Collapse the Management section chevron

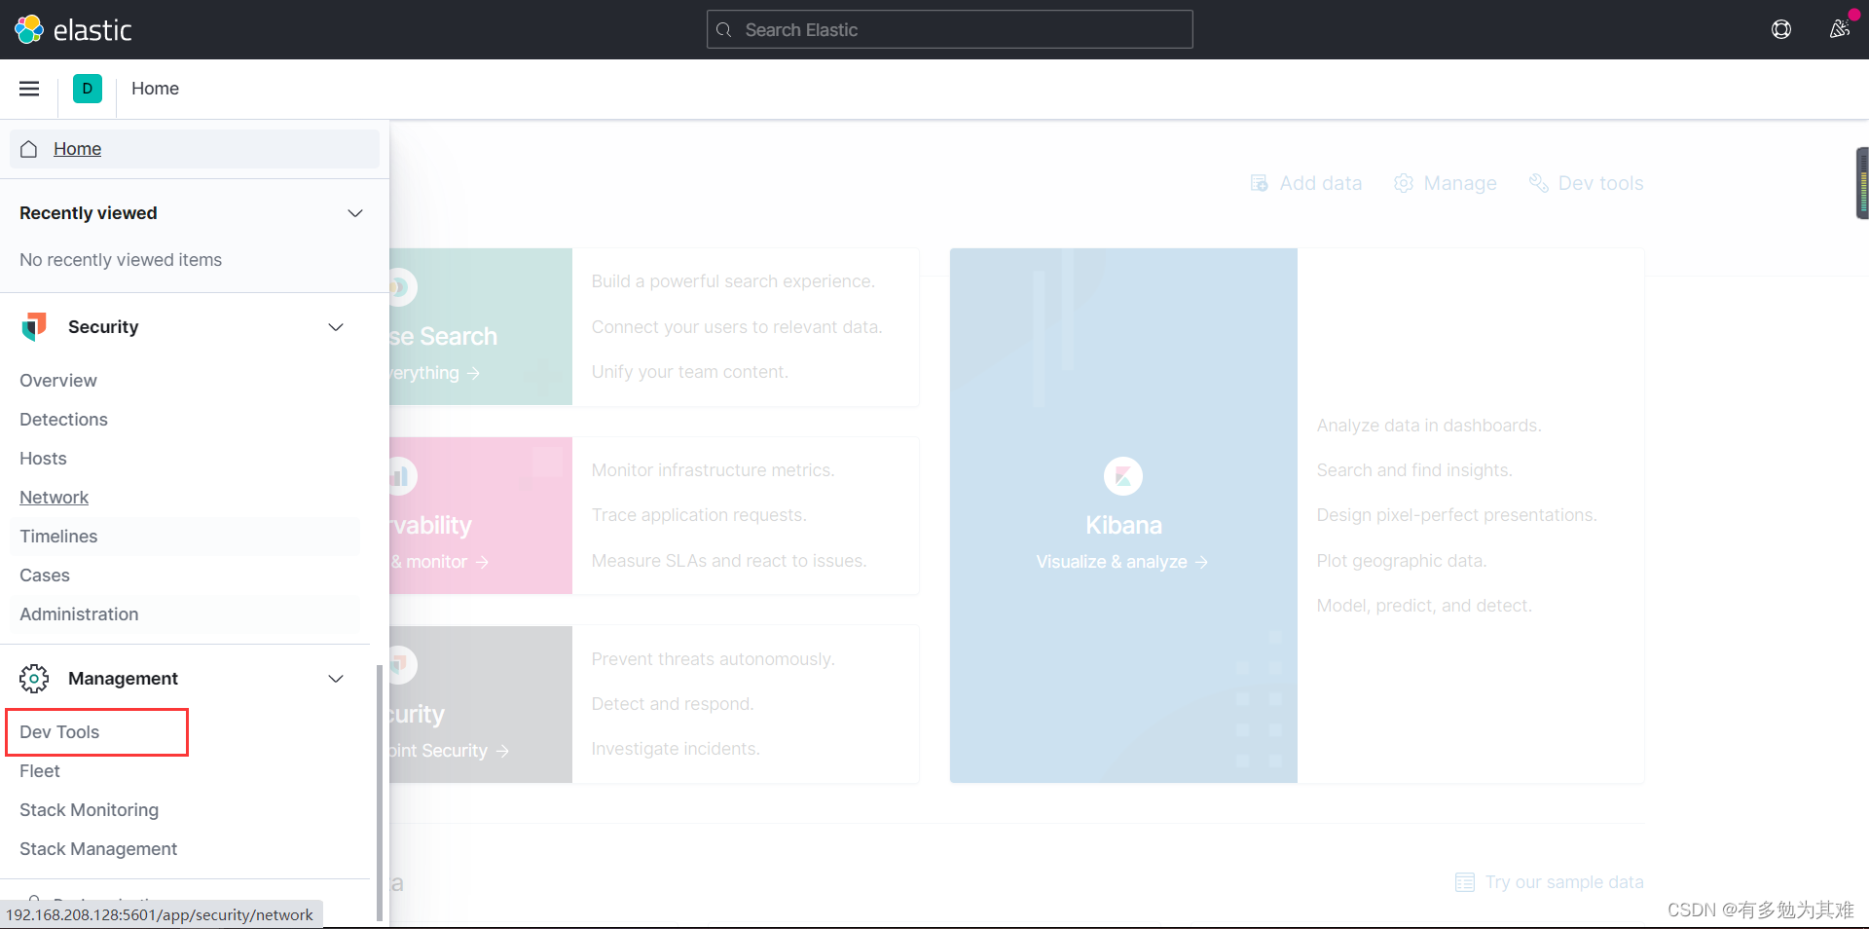click(336, 679)
